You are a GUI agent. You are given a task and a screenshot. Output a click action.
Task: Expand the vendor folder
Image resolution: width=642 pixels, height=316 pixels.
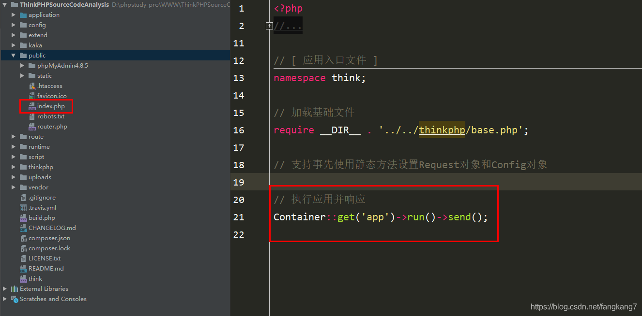(14, 187)
